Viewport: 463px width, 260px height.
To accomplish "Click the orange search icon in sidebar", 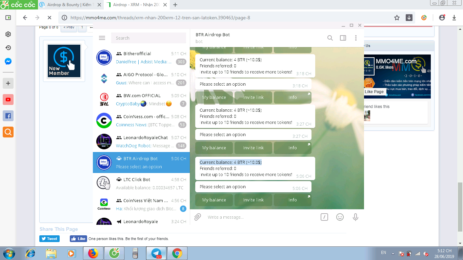I will [8, 132].
